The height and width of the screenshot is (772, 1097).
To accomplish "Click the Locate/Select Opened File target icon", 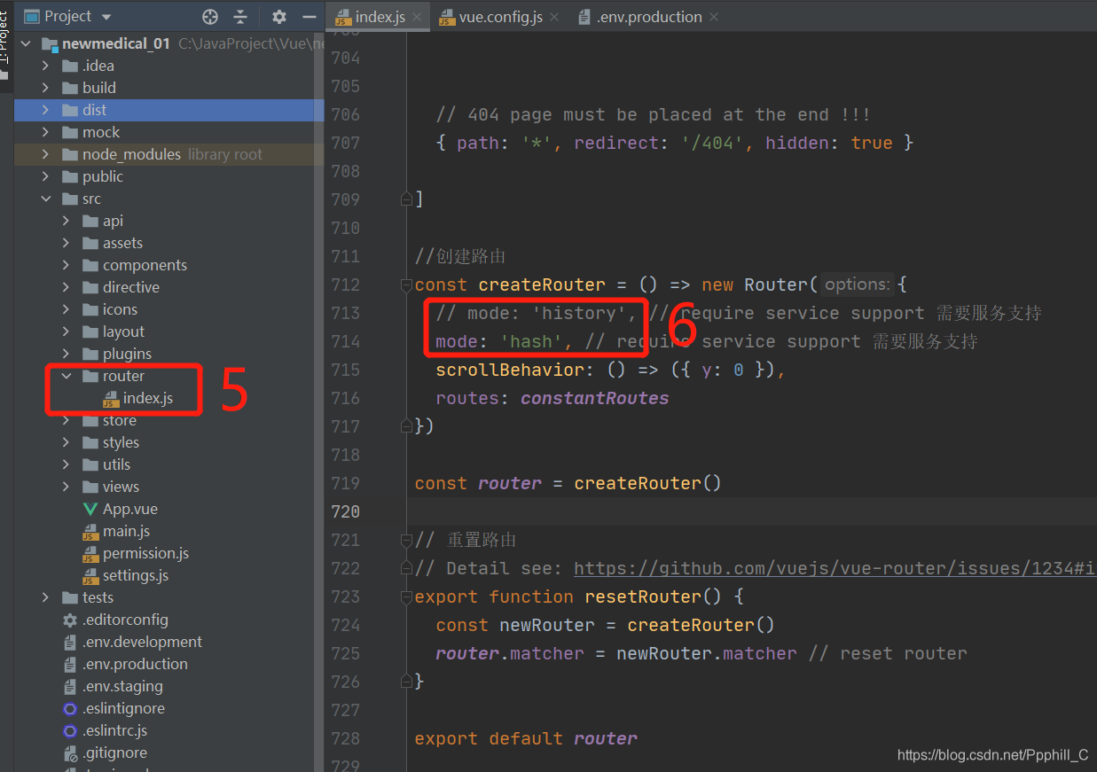I will [x=210, y=16].
